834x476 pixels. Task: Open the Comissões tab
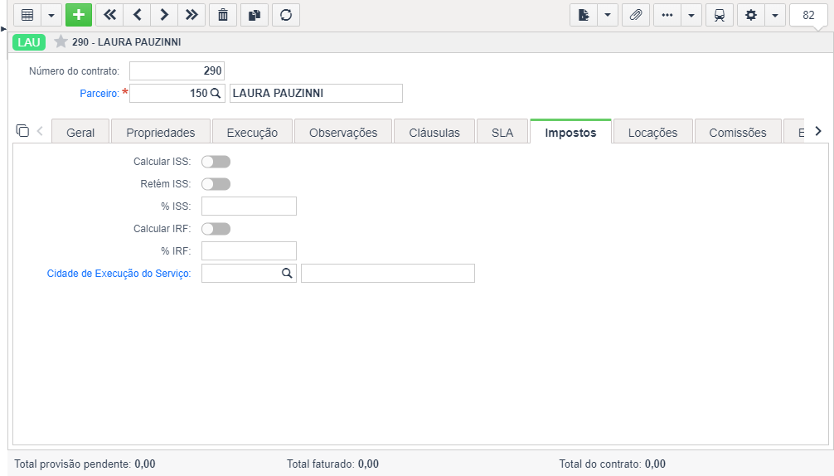point(738,132)
